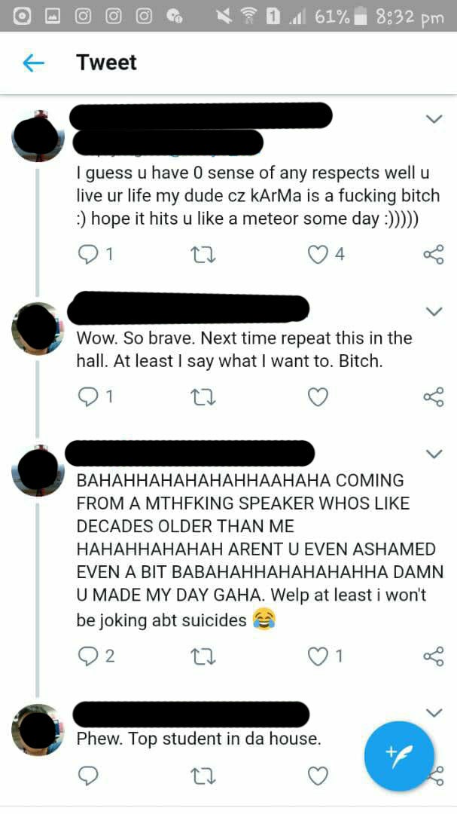The width and height of the screenshot is (457, 814).
Task: Reply to the karma meteor tweet
Action: coord(89,255)
